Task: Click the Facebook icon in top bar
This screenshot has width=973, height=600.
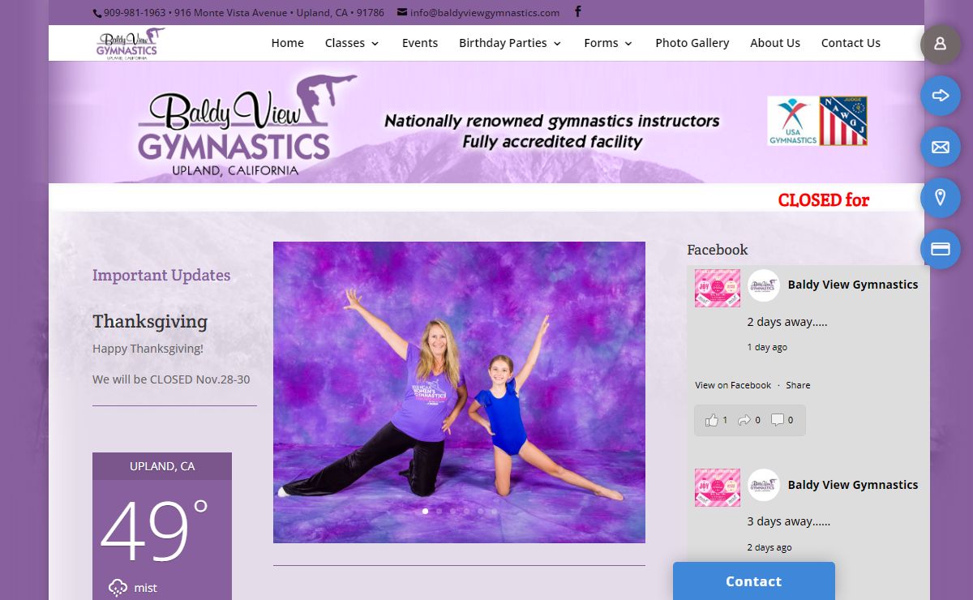Action: (578, 11)
